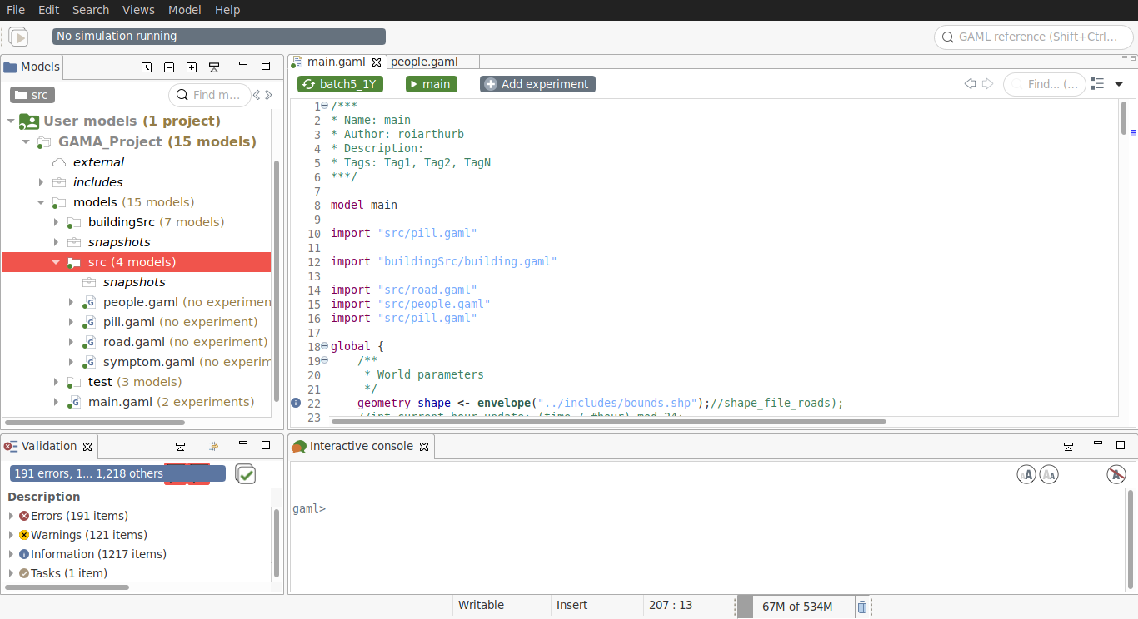Click the console clear text icon
The image size is (1138, 619).
pyautogui.click(x=1116, y=474)
